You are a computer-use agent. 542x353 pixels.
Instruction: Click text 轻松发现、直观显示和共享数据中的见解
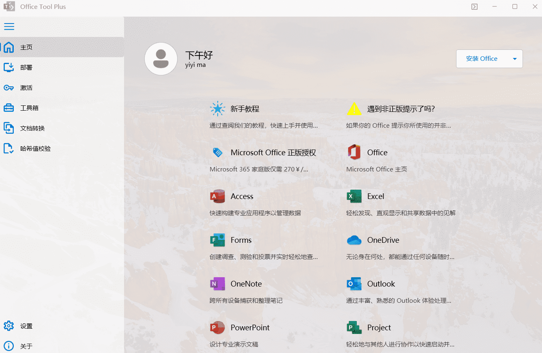(401, 213)
